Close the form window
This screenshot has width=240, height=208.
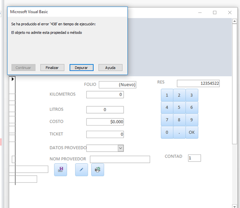[230, 12]
